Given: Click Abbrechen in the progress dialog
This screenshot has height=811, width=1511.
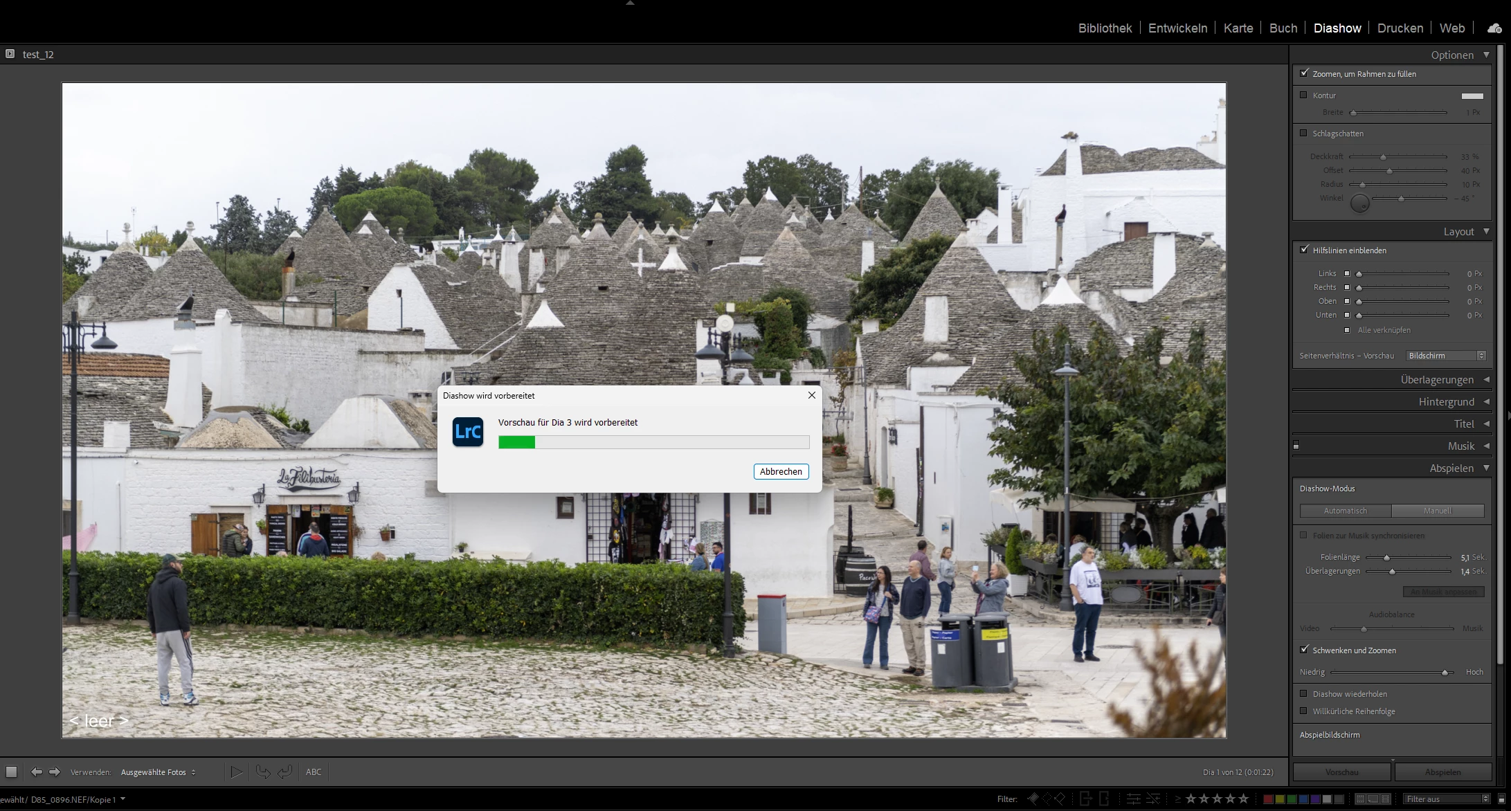Looking at the screenshot, I should tap(780, 471).
